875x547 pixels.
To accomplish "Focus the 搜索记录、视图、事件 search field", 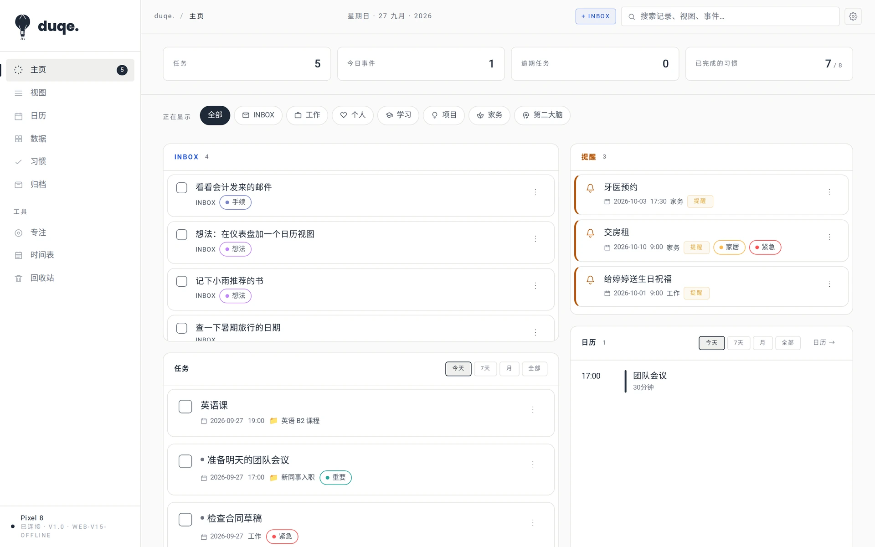I will [730, 16].
